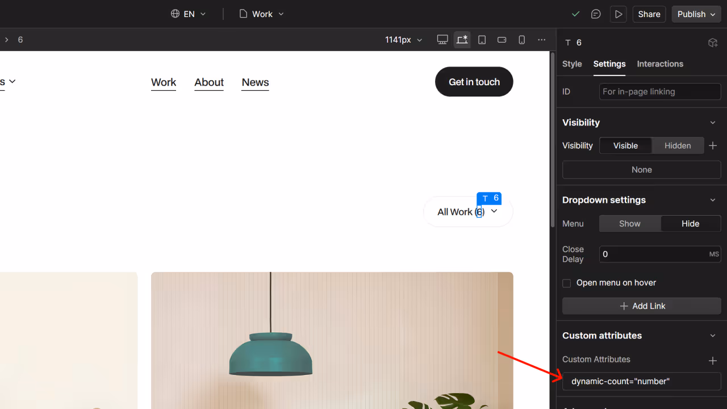Set dropdown Menu to Show
Viewport: 727px width, 409px height.
click(x=629, y=223)
